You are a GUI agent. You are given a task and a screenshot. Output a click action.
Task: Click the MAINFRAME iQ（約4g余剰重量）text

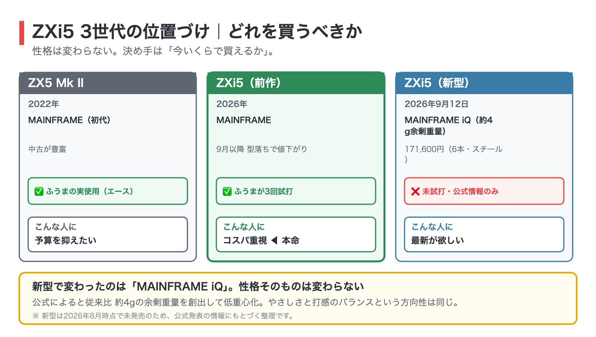(x=448, y=125)
